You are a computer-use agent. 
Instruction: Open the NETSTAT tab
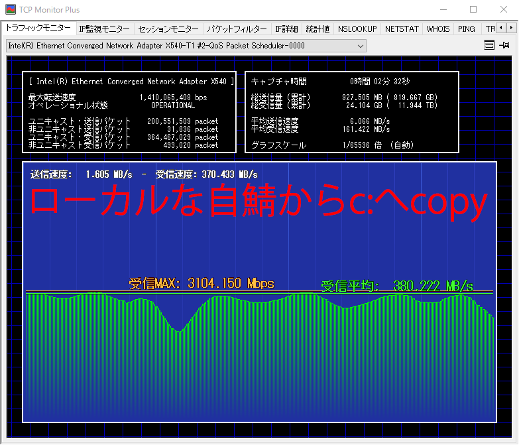tap(402, 29)
